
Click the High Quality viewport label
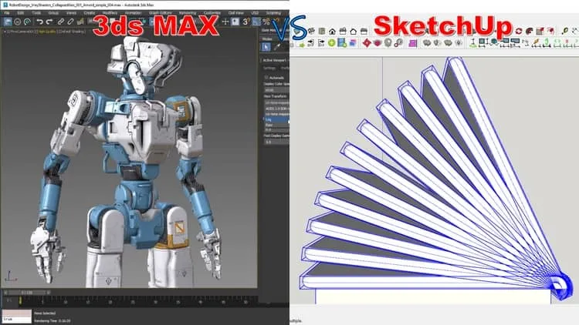click(46, 32)
